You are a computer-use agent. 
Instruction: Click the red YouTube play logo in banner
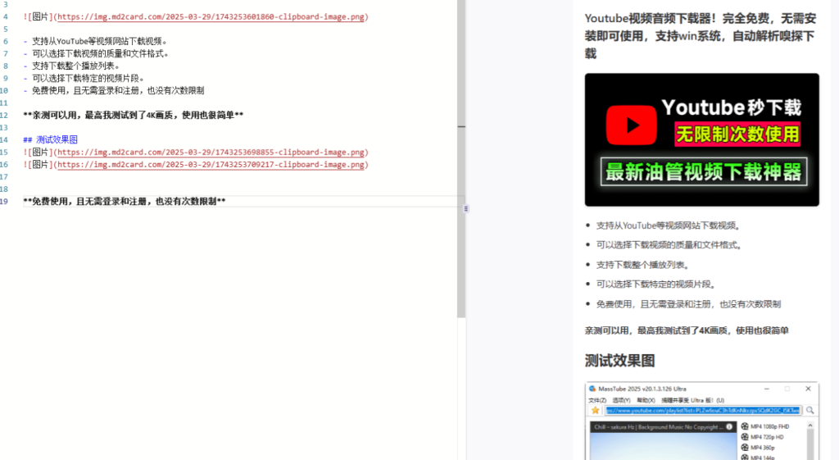click(632, 125)
